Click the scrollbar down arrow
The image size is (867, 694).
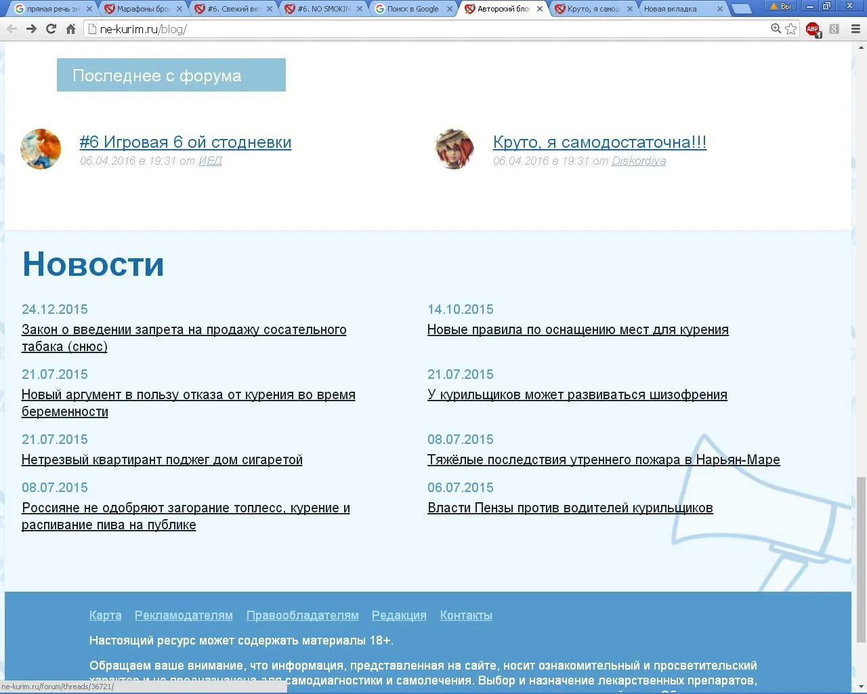[x=861, y=688]
